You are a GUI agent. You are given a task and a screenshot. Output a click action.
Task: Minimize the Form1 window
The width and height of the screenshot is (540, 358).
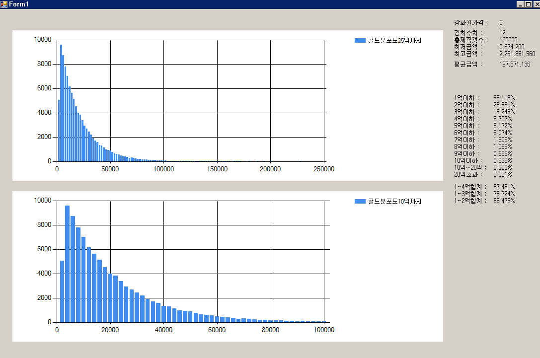coord(520,4)
